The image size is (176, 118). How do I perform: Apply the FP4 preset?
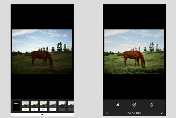[25, 106]
